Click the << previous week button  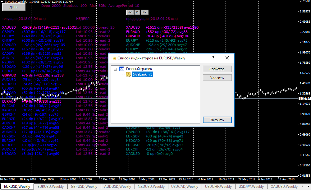pyautogui.click(x=130, y=12)
